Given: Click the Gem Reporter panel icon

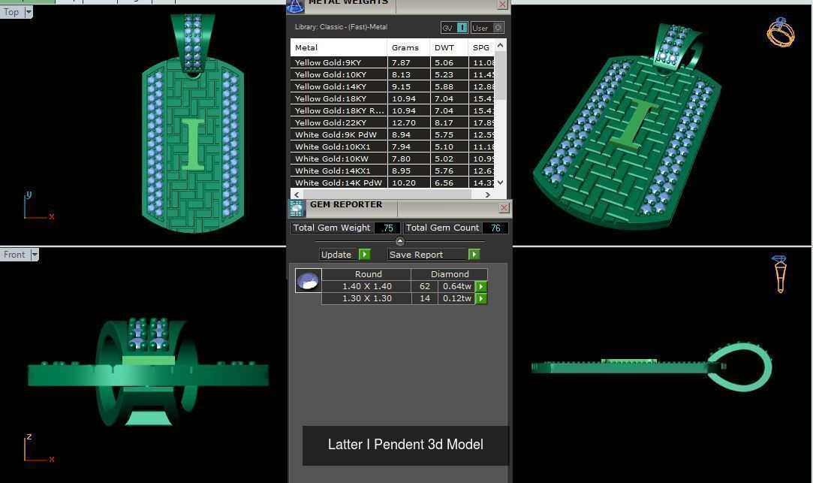Looking at the screenshot, I should tap(297, 209).
